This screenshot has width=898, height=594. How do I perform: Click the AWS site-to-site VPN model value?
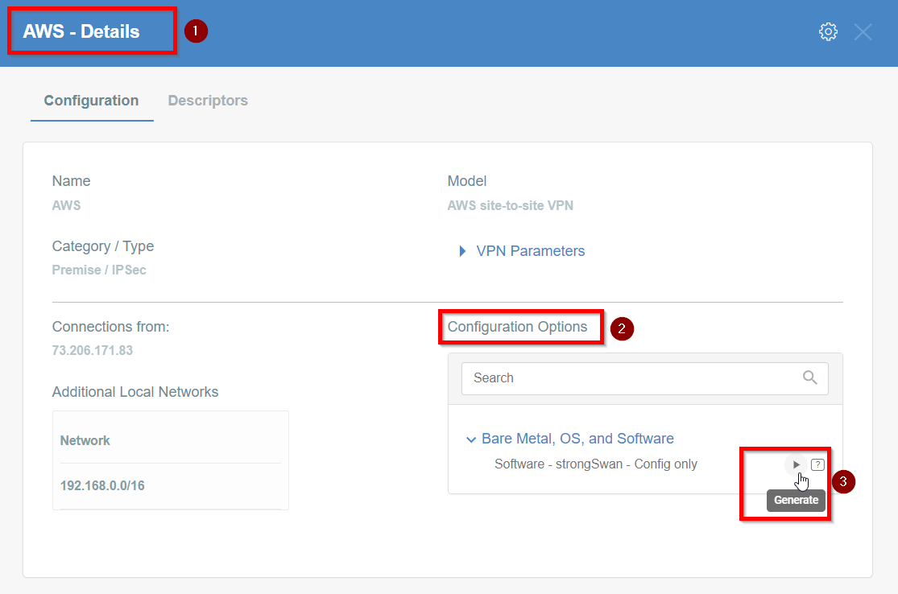(511, 205)
